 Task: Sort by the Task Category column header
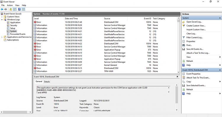pos(164,19)
